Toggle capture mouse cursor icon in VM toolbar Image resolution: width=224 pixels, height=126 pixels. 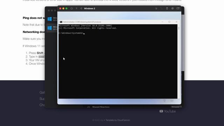click(156, 8)
